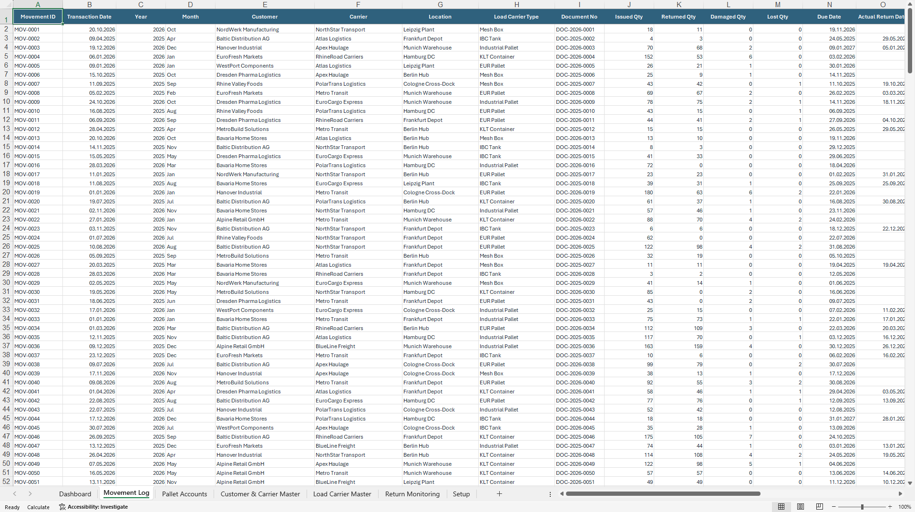Select column N header
Image resolution: width=915 pixels, height=512 pixels.
tap(829, 4)
